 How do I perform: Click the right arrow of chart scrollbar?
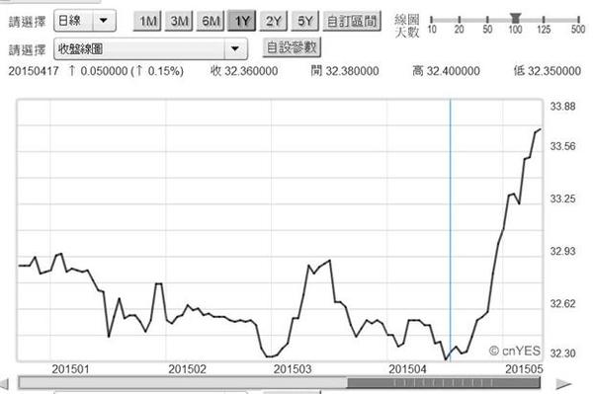pyautogui.click(x=563, y=384)
